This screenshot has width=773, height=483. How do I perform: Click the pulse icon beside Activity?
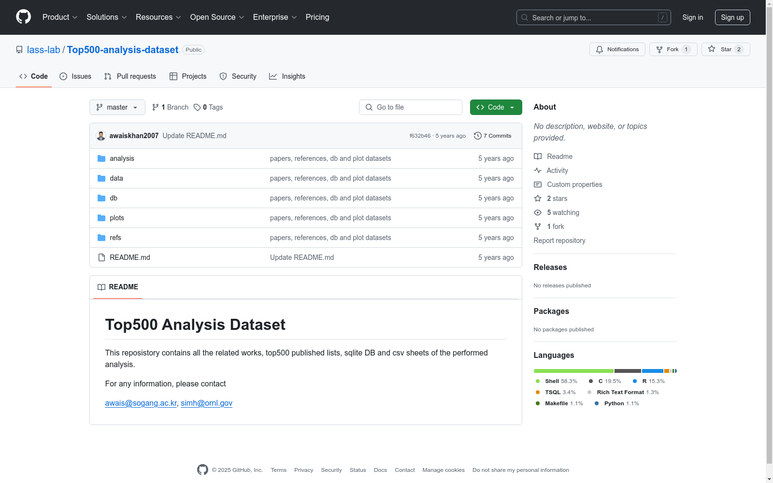(538, 170)
